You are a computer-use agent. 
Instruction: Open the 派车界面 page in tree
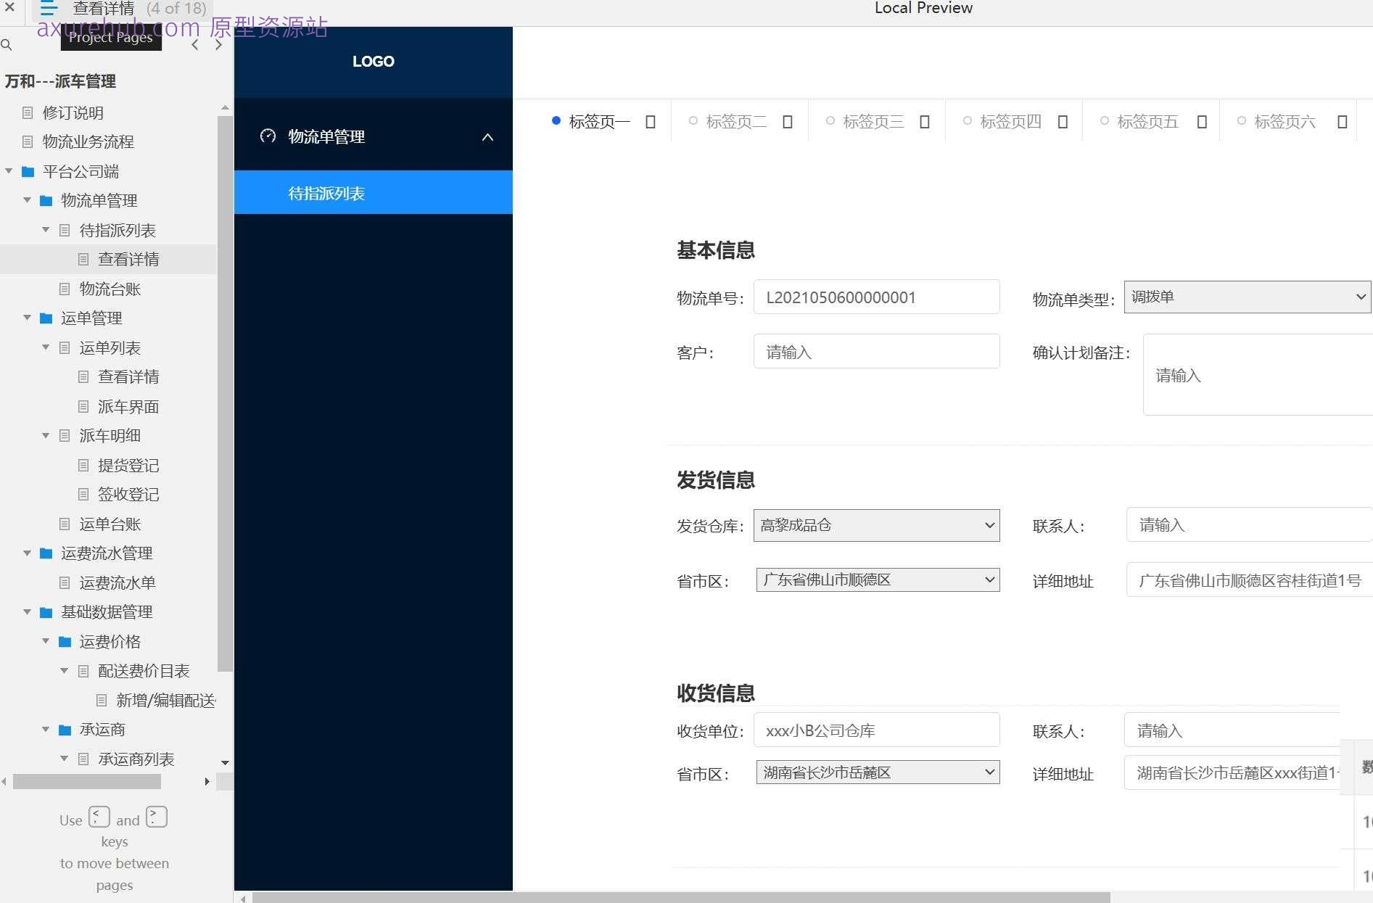(x=128, y=406)
